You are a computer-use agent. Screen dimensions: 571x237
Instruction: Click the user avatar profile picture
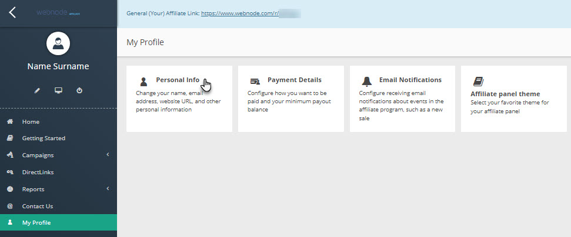(x=58, y=43)
